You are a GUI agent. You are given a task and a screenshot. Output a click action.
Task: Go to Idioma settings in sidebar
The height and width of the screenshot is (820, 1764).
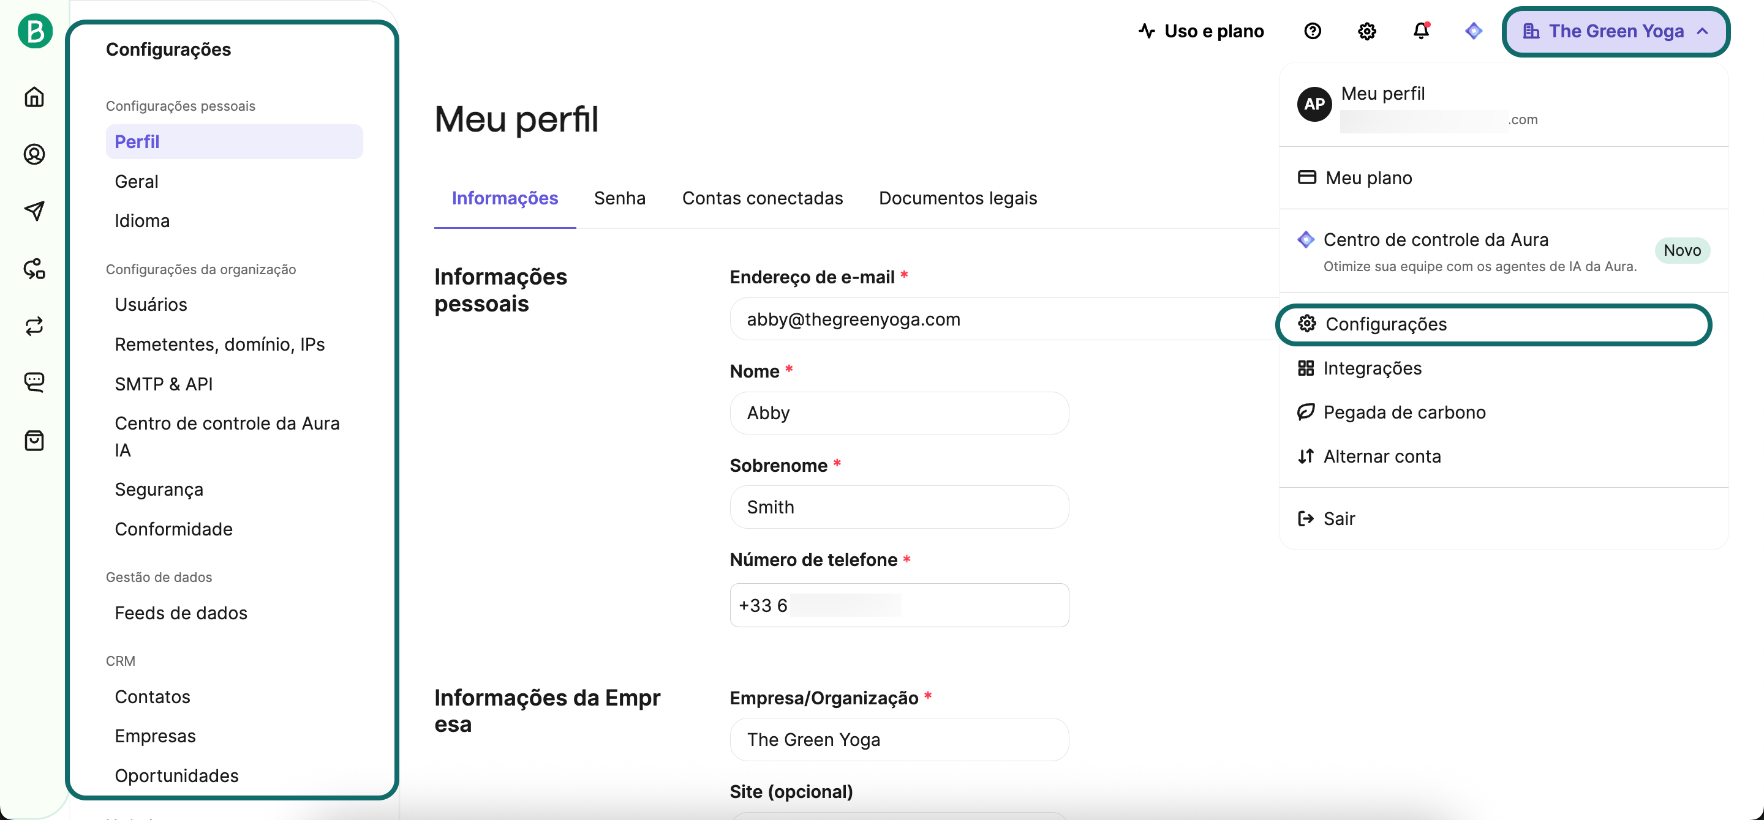[141, 221]
